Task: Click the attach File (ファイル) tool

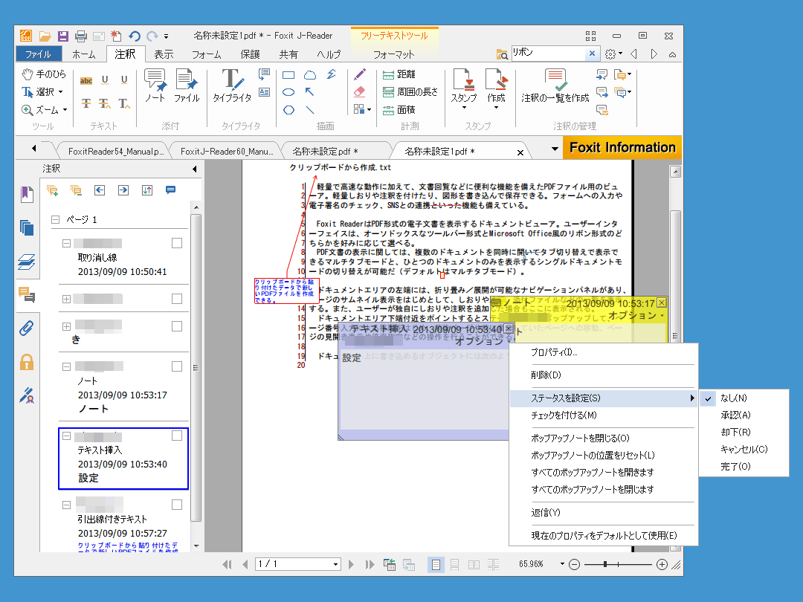Action: pos(187,85)
